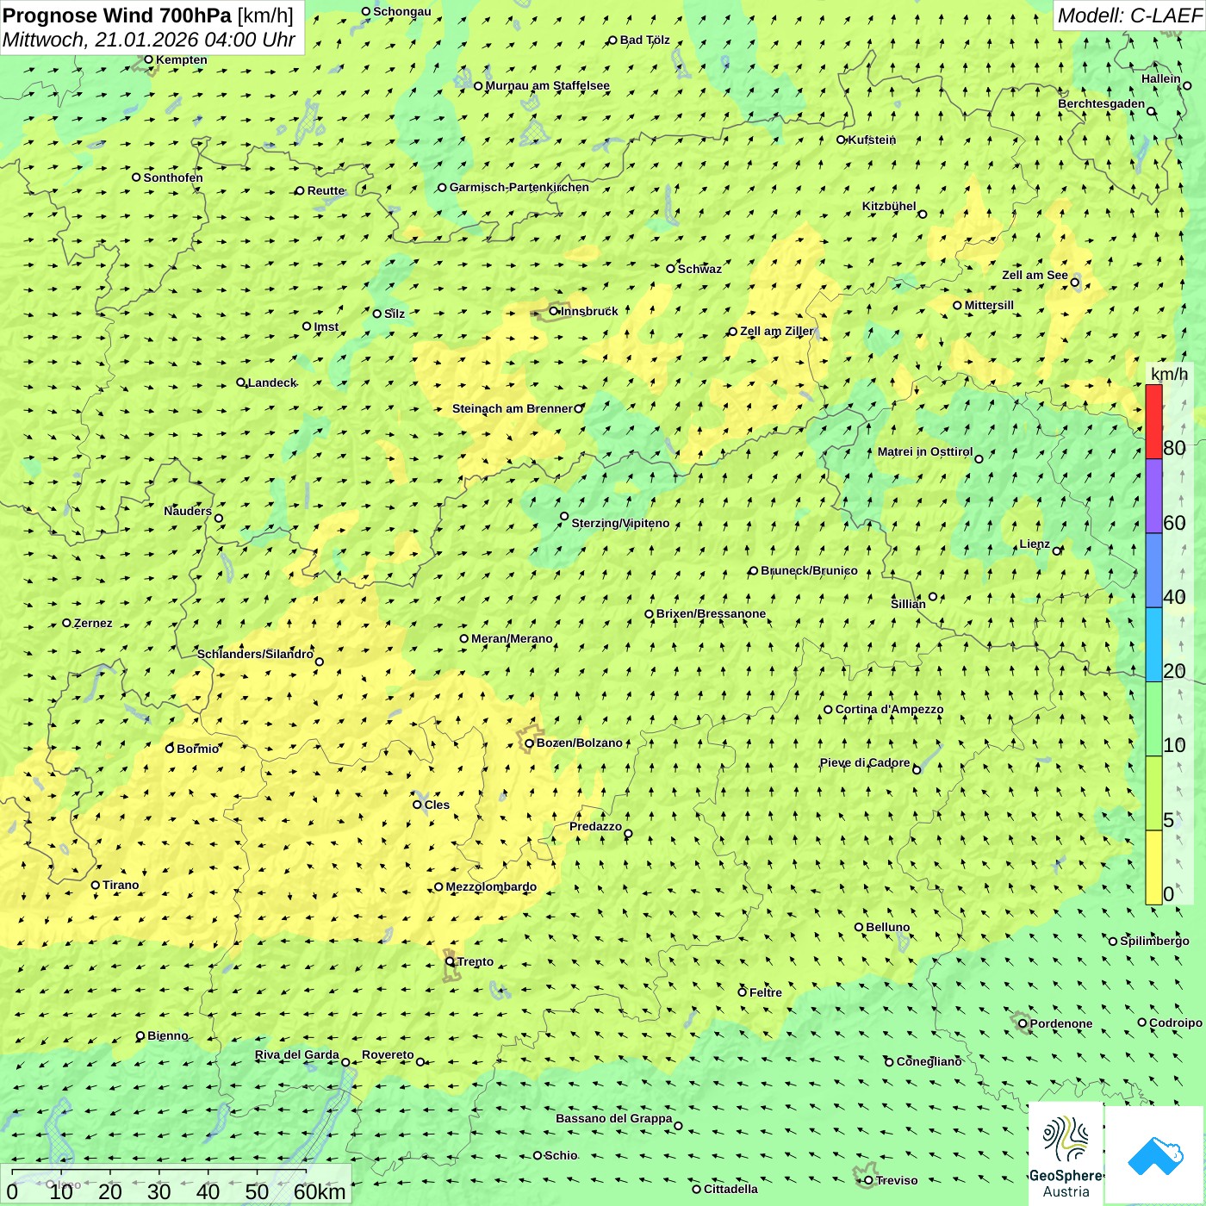Viewport: 1206px width, 1206px height.
Task: Click the 'Berchtesgaden' label
Action: coord(1102,103)
